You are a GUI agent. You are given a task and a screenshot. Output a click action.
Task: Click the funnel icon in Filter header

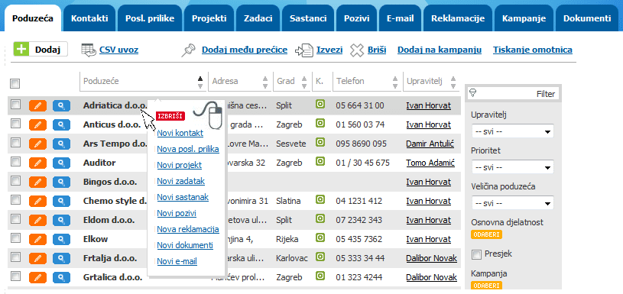(473, 93)
